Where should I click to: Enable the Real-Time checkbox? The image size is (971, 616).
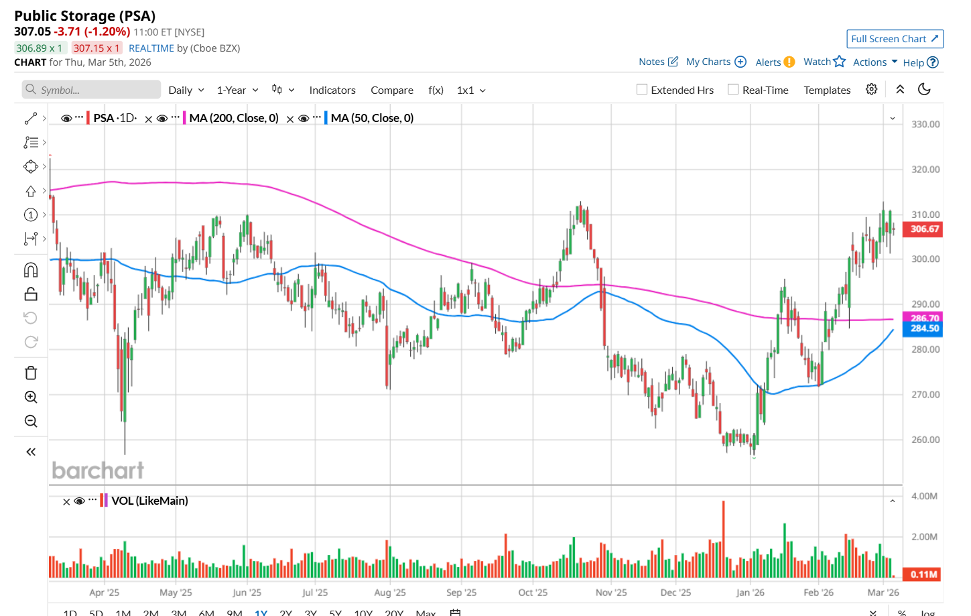(x=733, y=89)
